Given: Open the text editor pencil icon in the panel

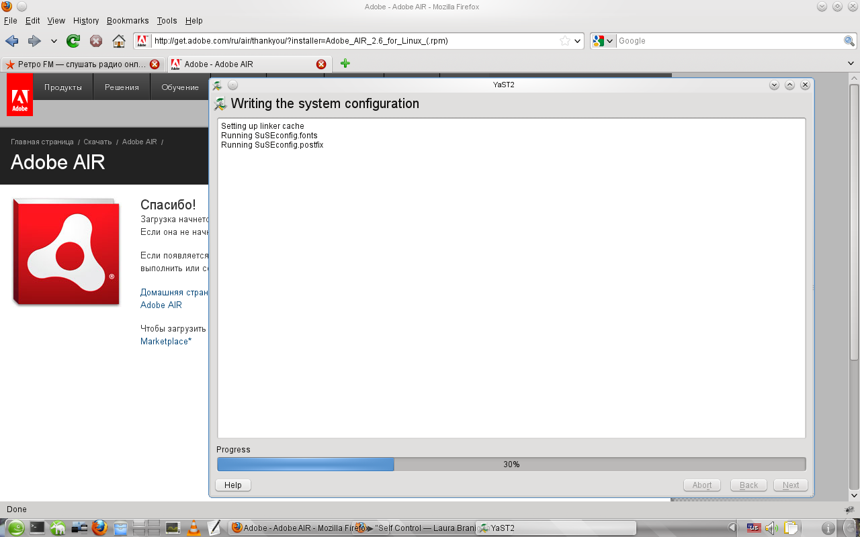Looking at the screenshot, I should click(214, 528).
